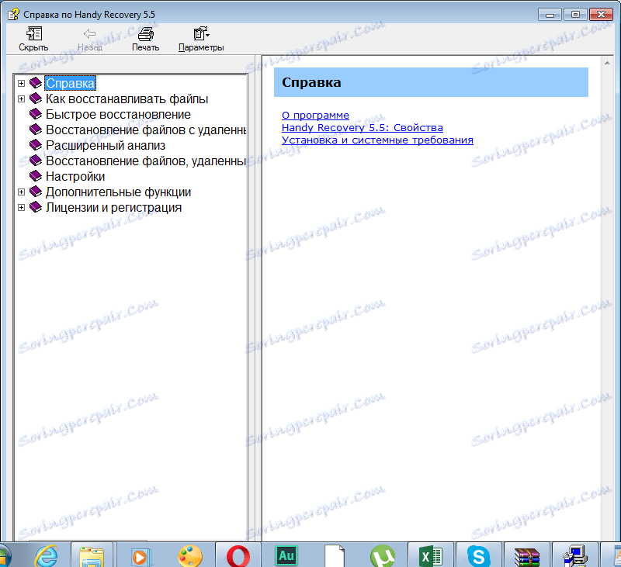Maximize the help window

point(575,15)
